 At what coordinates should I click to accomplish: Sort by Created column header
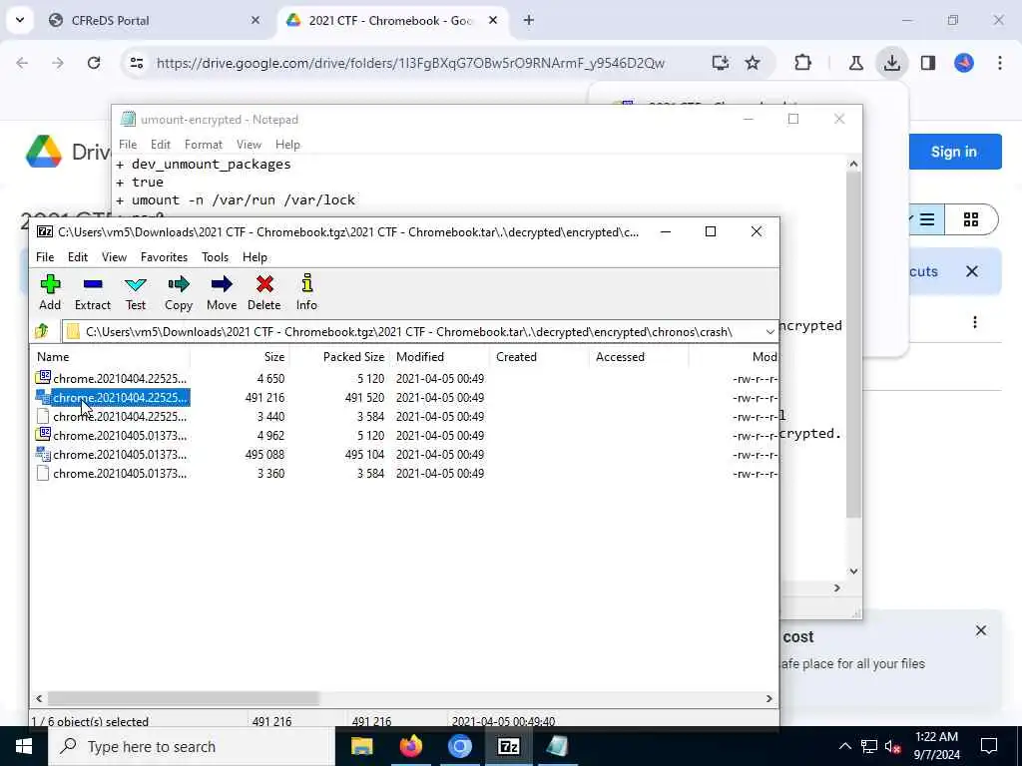point(539,357)
